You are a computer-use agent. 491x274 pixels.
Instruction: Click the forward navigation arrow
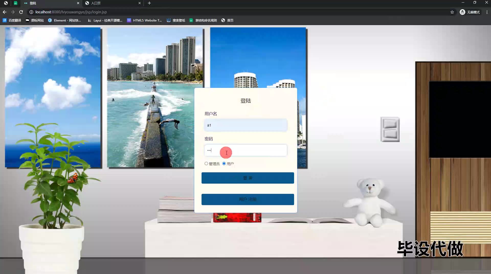(13, 12)
